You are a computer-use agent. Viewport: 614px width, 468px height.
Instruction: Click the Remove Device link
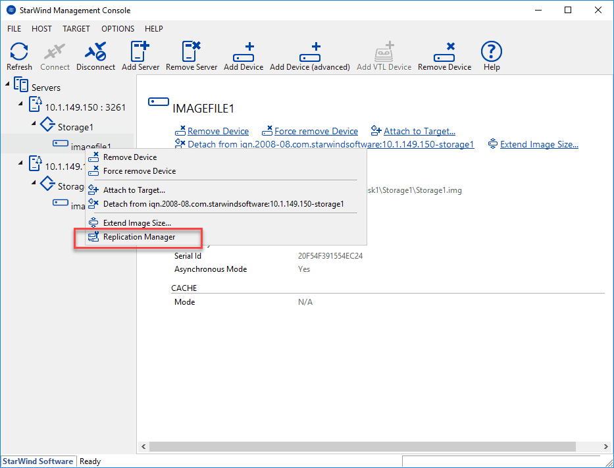point(218,131)
